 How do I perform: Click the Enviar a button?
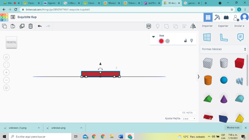tap(239, 26)
